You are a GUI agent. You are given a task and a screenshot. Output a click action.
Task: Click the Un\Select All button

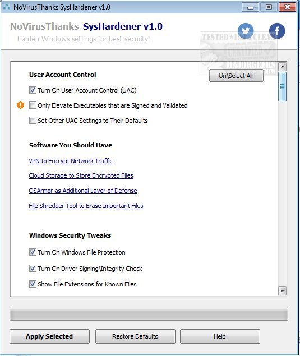[x=236, y=76]
